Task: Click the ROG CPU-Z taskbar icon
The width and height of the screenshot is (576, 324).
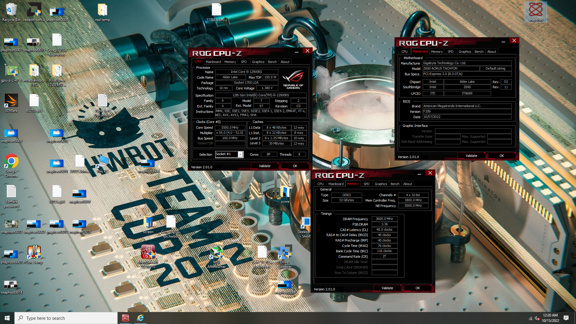Action: pos(126,318)
